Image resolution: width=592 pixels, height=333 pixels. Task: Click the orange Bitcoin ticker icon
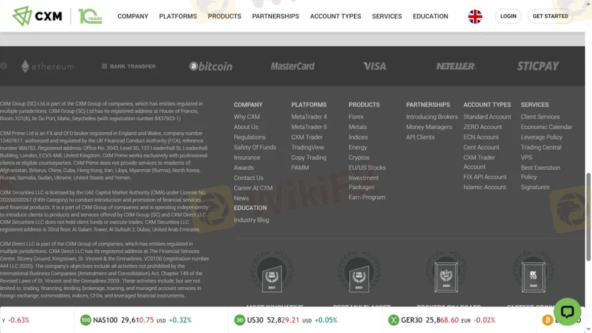547,320
